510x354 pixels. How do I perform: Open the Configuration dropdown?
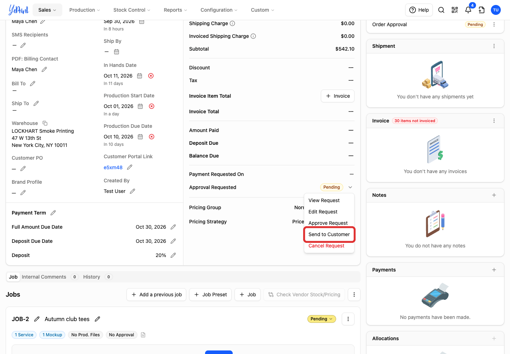(219, 10)
